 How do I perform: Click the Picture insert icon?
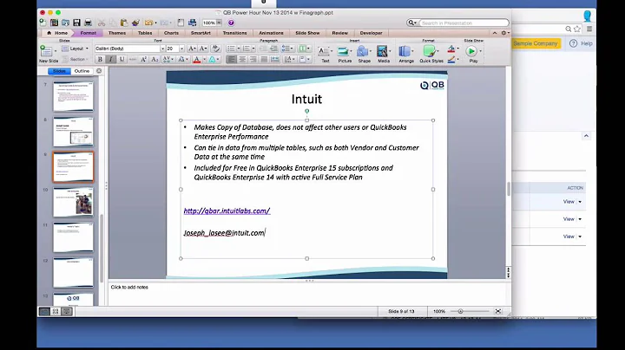[343, 51]
